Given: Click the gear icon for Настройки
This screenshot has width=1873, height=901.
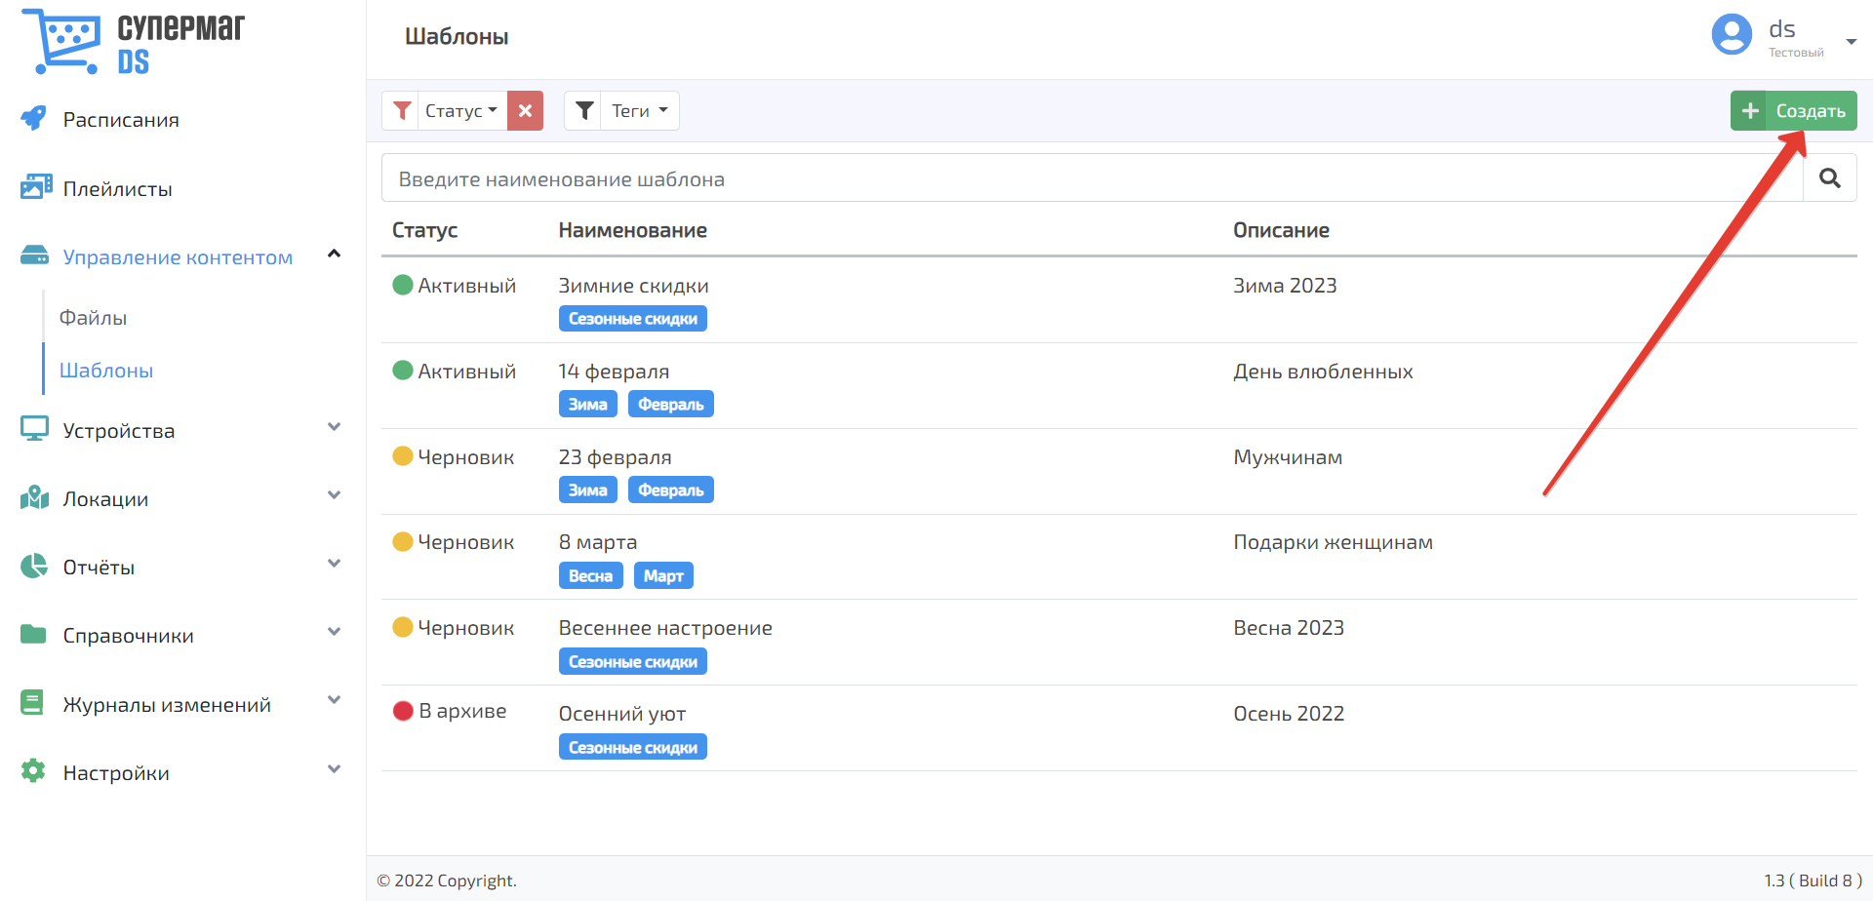Looking at the screenshot, I should [x=33, y=771].
